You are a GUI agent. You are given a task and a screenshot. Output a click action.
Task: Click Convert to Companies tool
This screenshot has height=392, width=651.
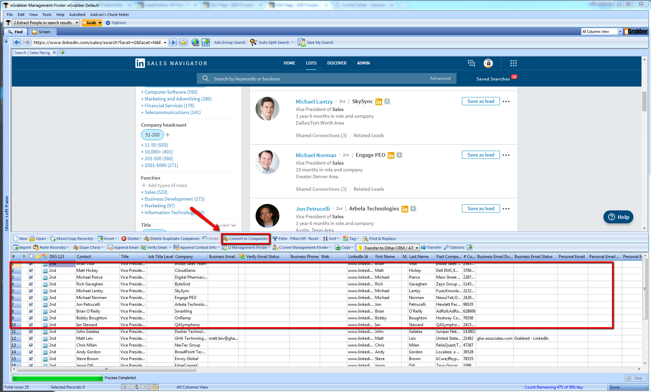coord(246,239)
